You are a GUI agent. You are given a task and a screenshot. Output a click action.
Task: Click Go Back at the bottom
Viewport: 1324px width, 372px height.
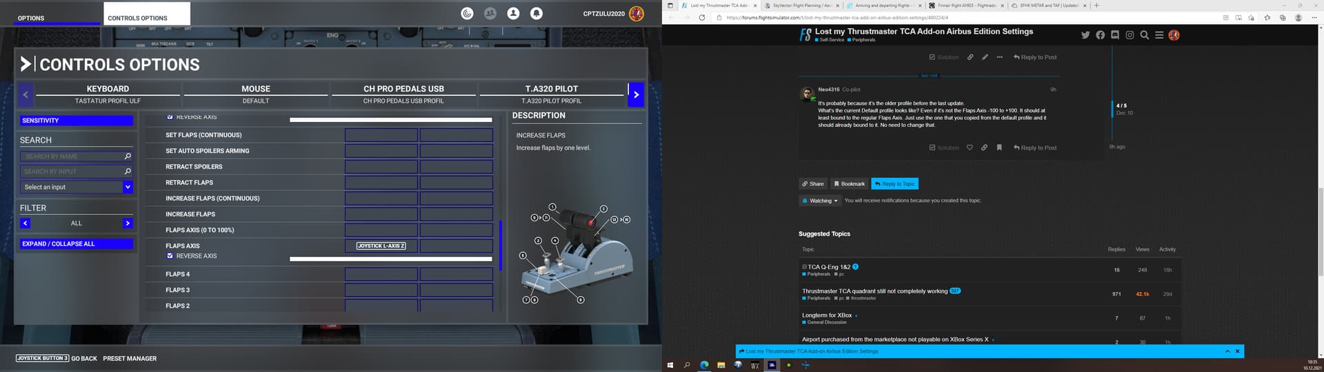click(57, 358)
